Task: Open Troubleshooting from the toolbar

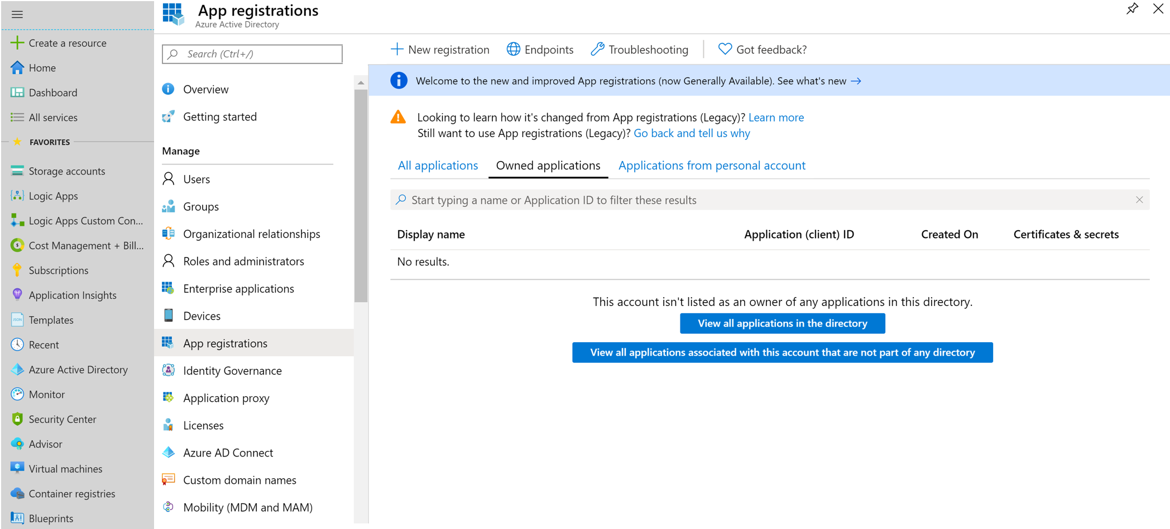Action: [640, 50]
